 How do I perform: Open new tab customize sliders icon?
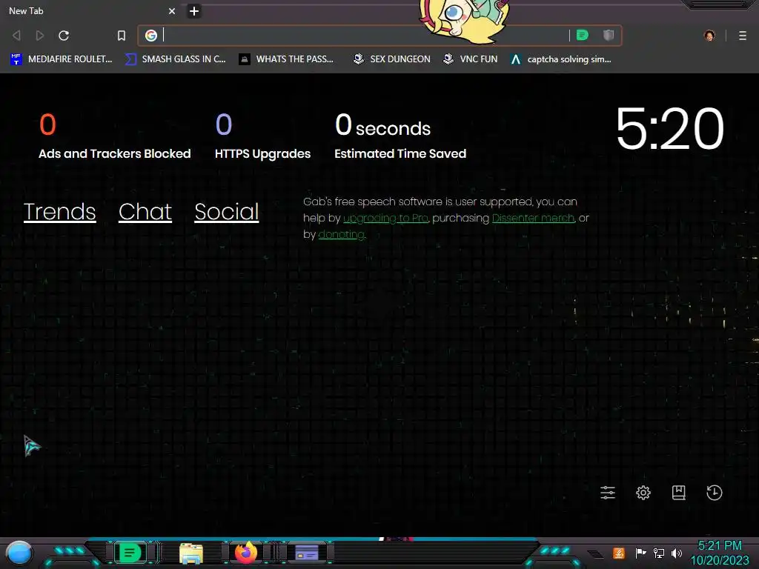(608, 493)
